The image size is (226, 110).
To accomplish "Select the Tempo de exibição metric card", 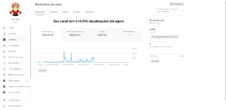I will coord(75,35).
